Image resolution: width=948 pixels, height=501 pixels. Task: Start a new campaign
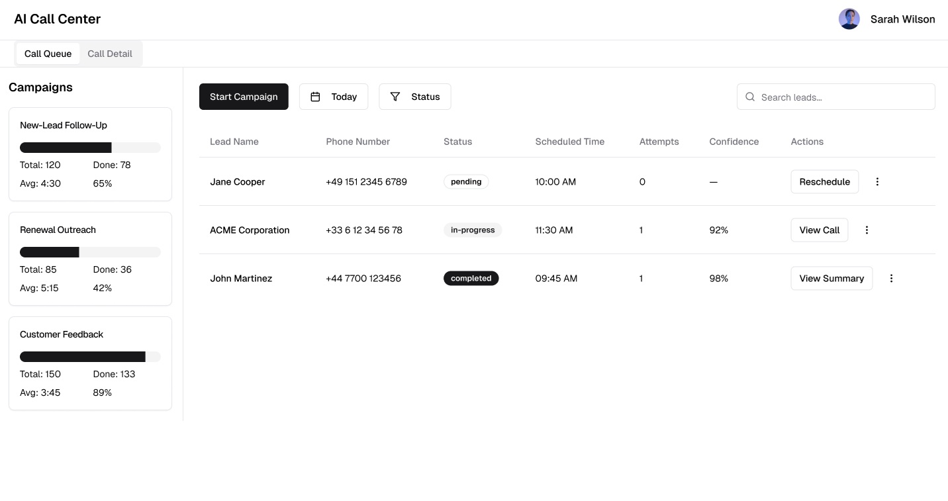tap(244, 97)
